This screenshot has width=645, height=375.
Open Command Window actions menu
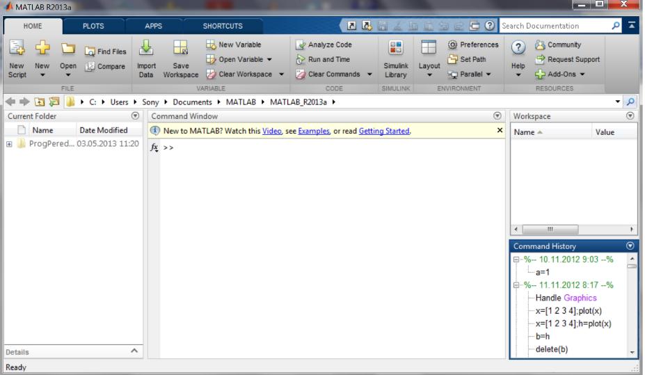(x=497, y=116)
